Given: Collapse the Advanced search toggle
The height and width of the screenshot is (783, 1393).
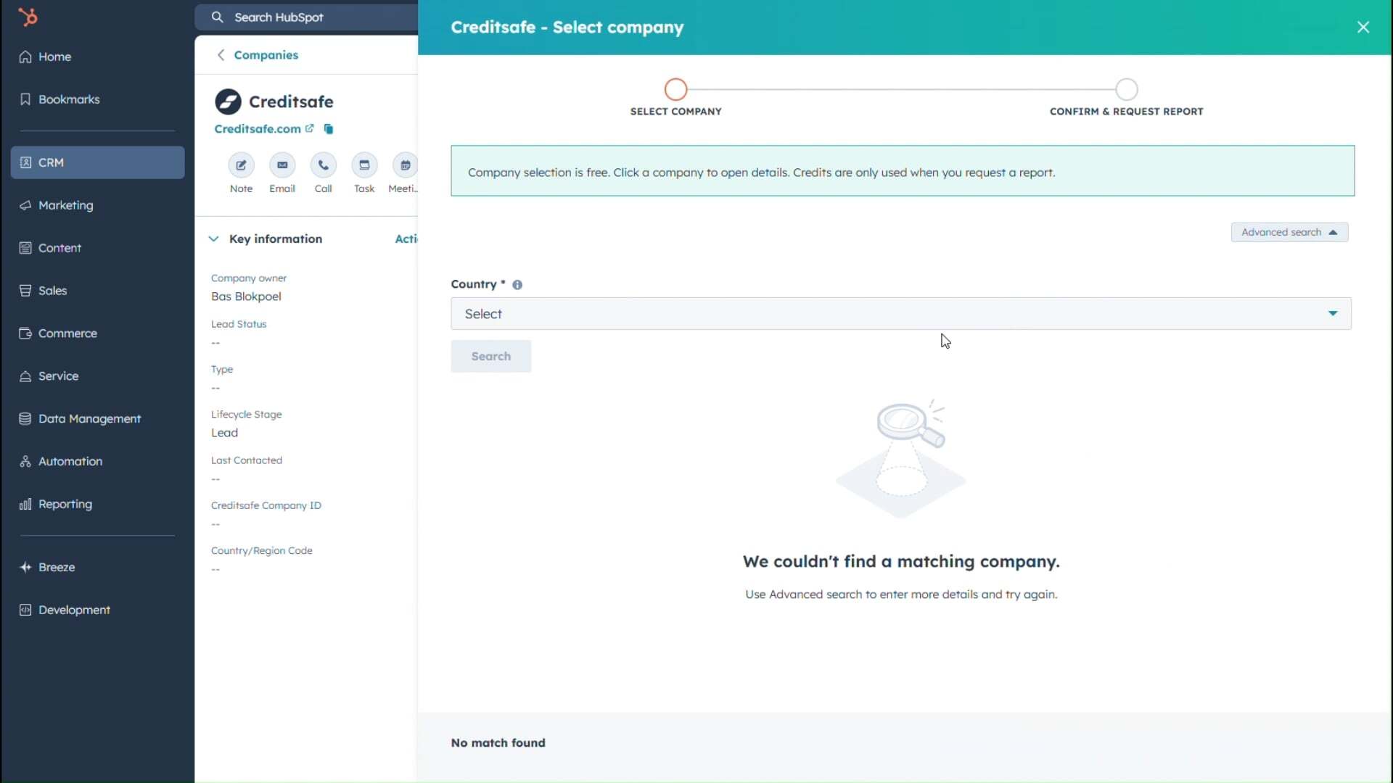Looking at the screenshot, I should tap(1289, 232).
